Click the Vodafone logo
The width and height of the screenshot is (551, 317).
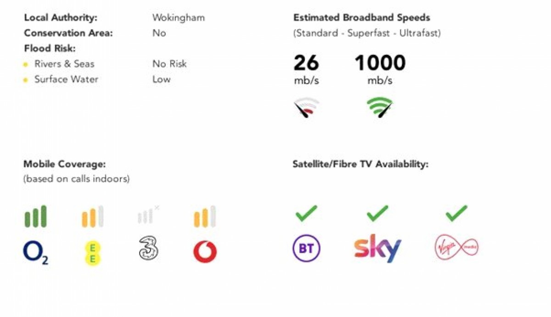205,252
